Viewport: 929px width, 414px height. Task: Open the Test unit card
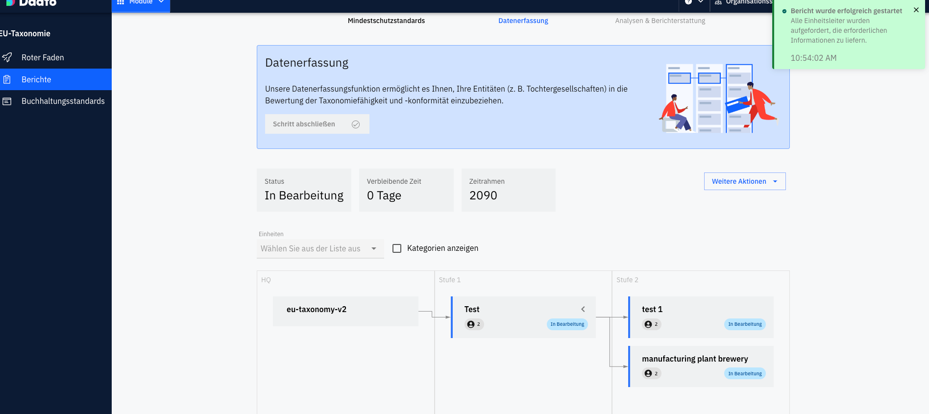pos(523,317)
